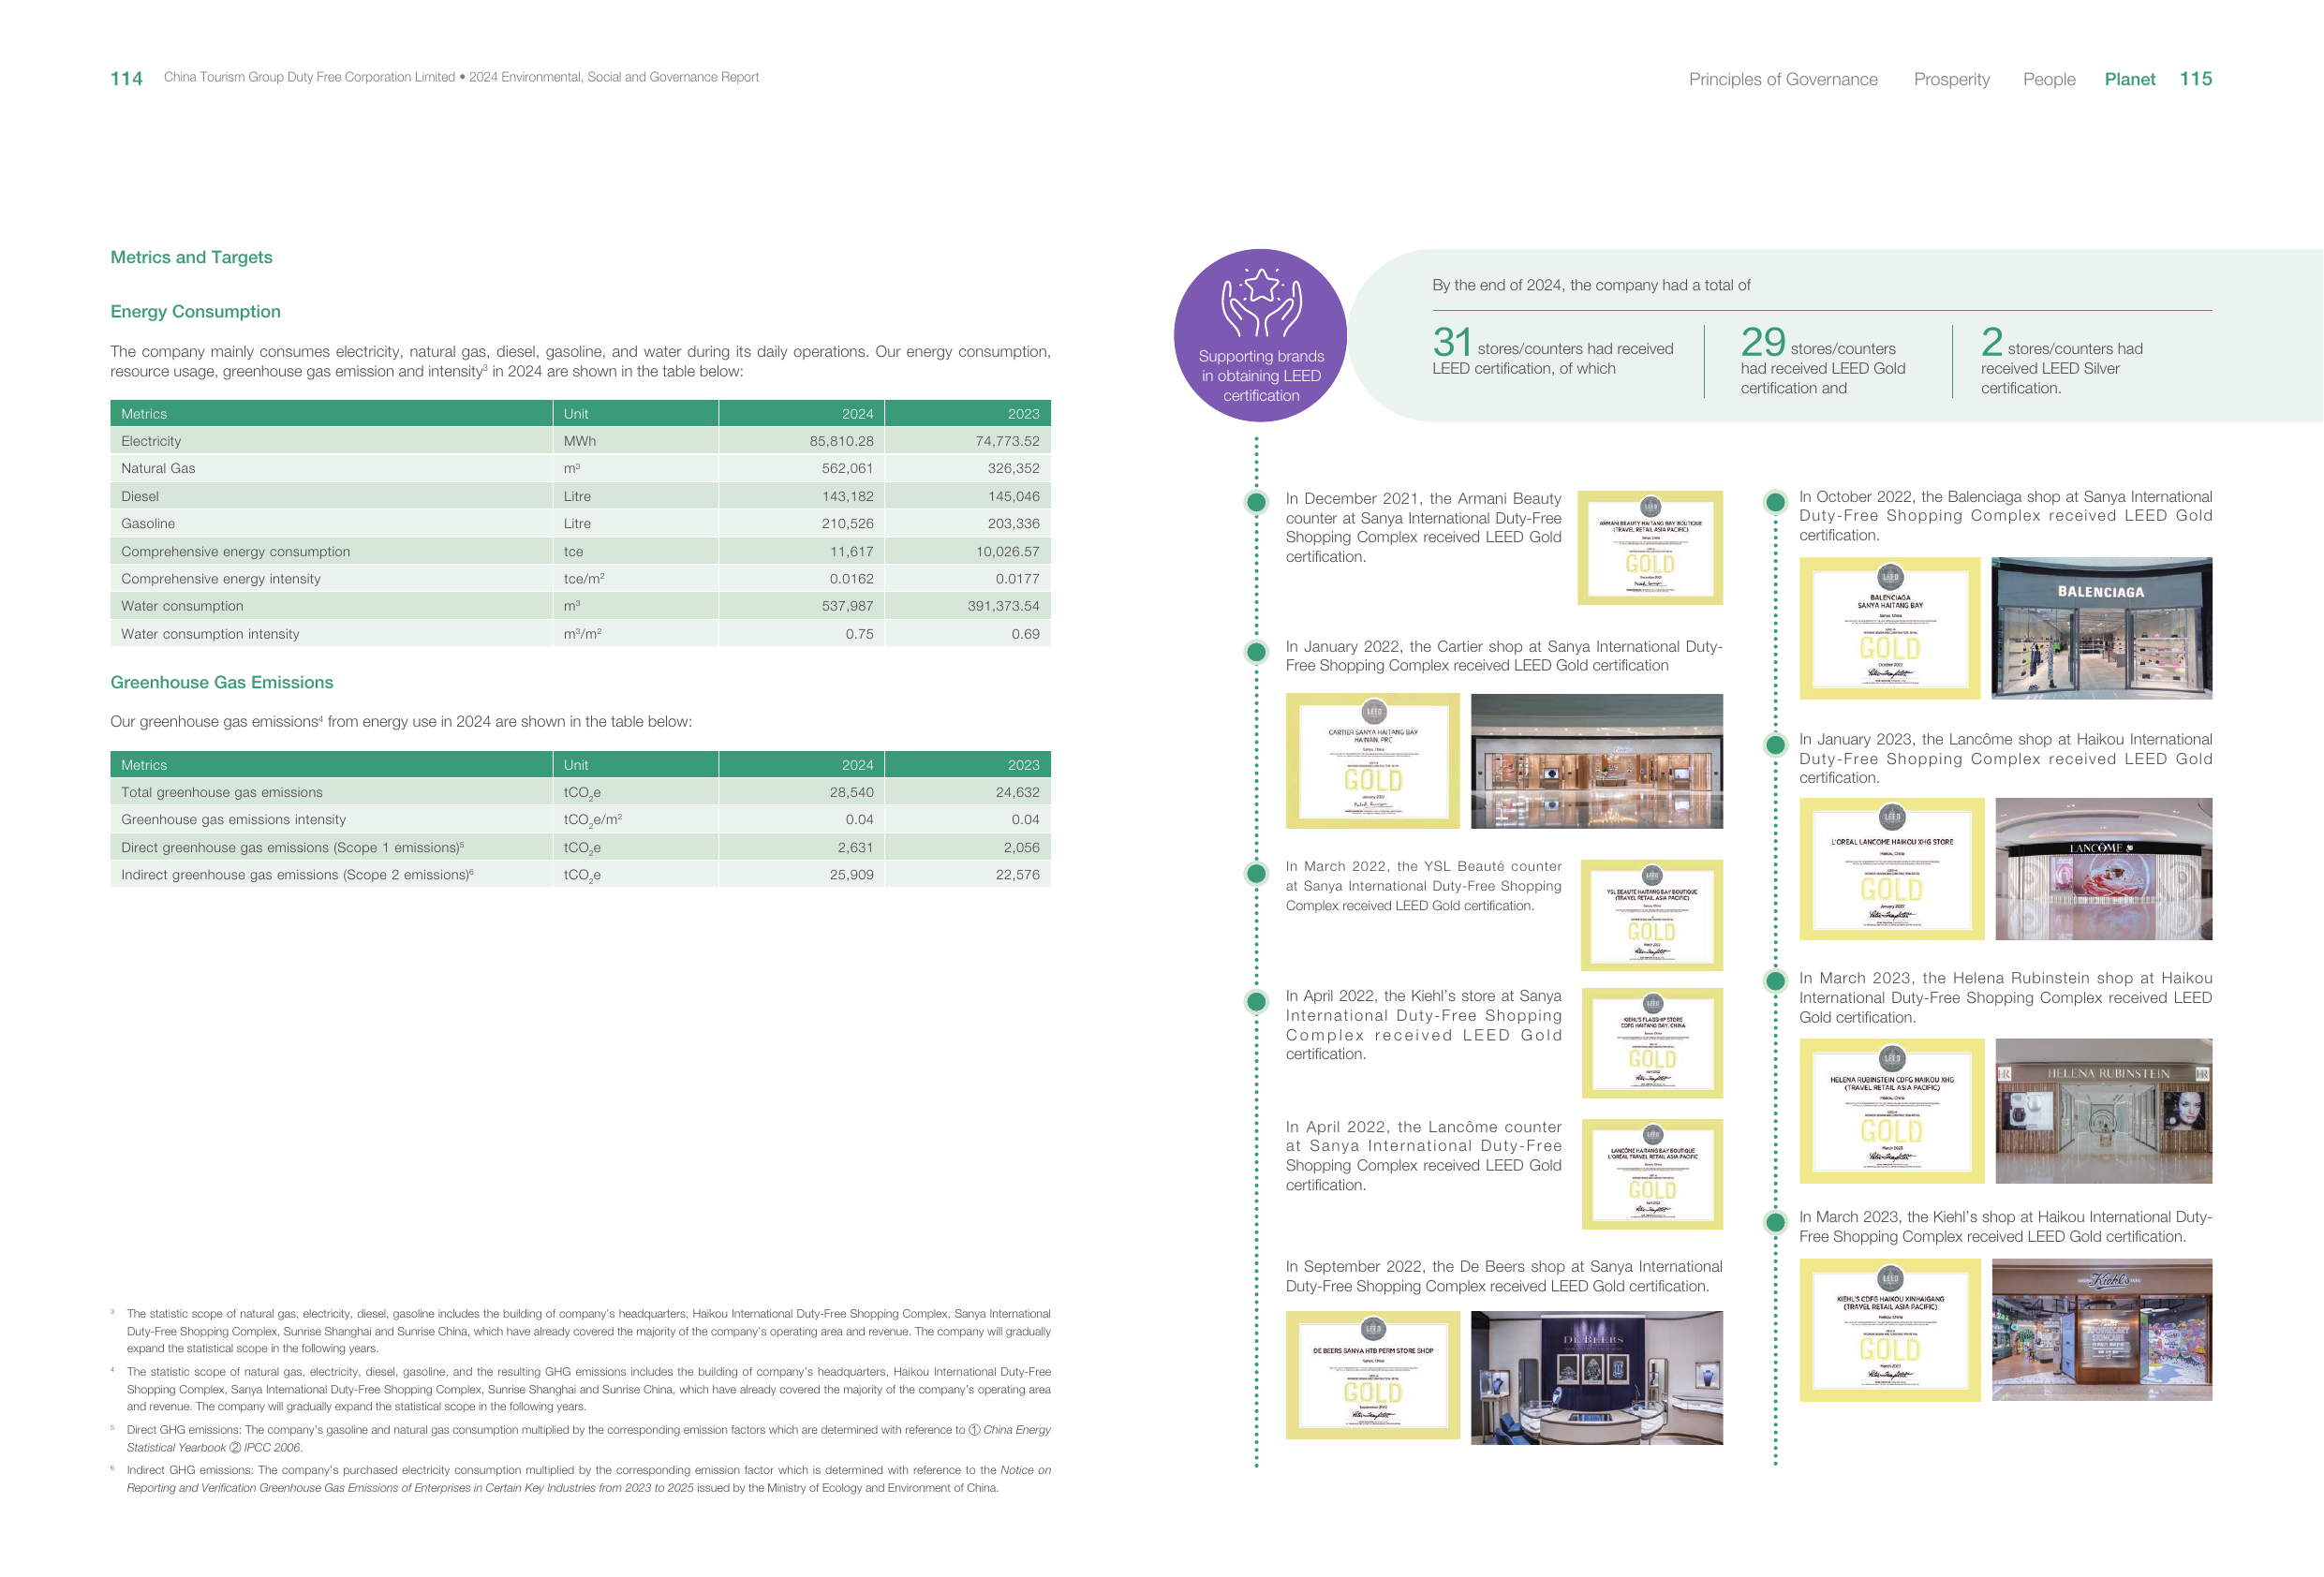Click the January 2023 Lancôme timeline marker

(x=1775, y=744)
